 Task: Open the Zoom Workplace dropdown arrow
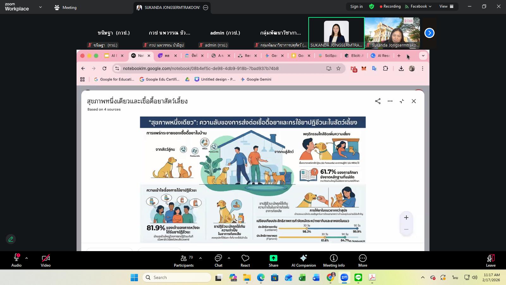click(40, 7)
